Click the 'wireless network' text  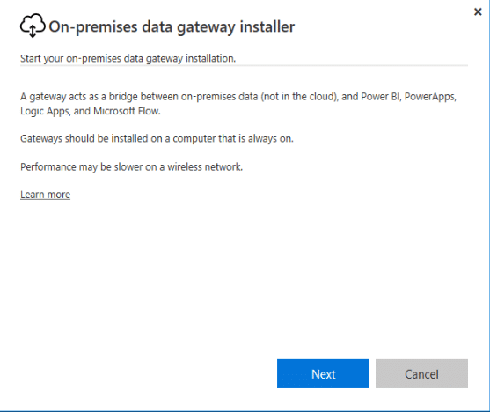click(x=205, y=166)
